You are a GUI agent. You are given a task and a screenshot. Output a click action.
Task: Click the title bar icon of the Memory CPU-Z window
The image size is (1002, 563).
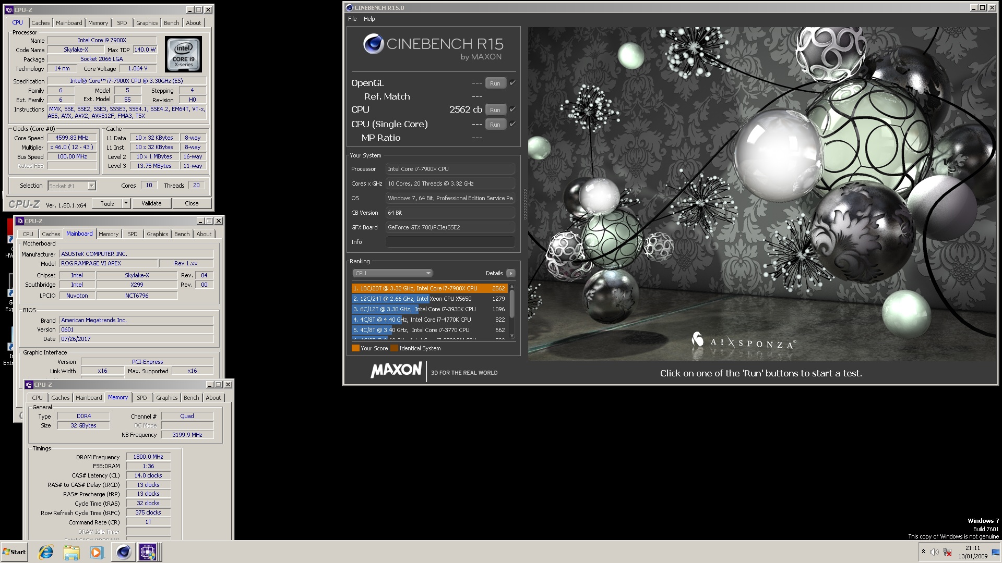29,385
